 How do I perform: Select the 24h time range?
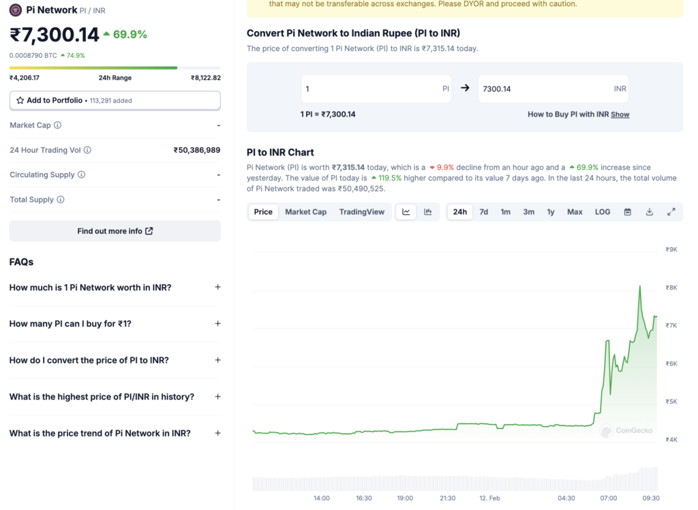[x=460, y=212]
